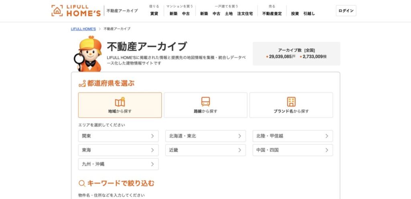Click the LIFULL HOME'S logo
The width and height of the screenshot is (411, 199).
pyautogui.click(x=76, y=11)
